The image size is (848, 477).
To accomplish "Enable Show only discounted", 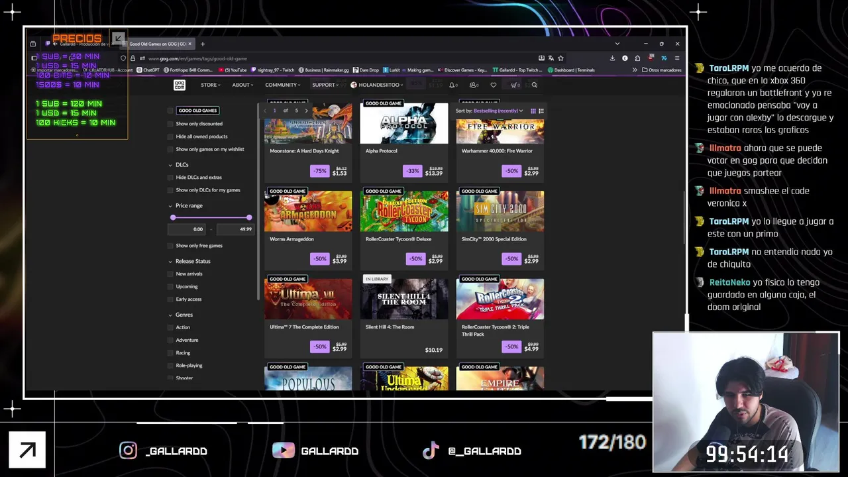I will point(170,124).
